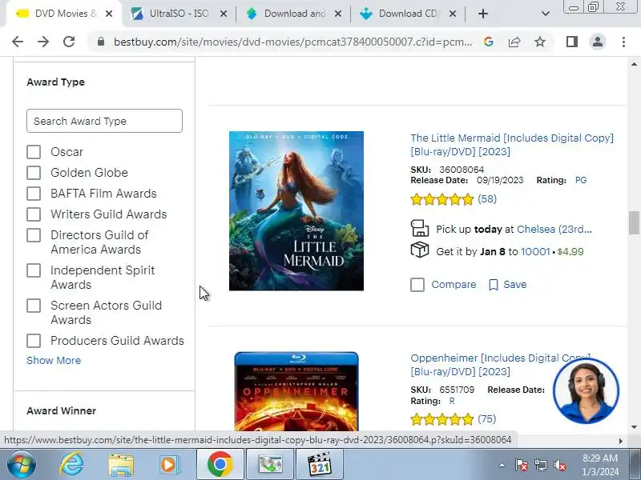
Task: Close the UltraISO tab
Action: [x=224, y=14]
